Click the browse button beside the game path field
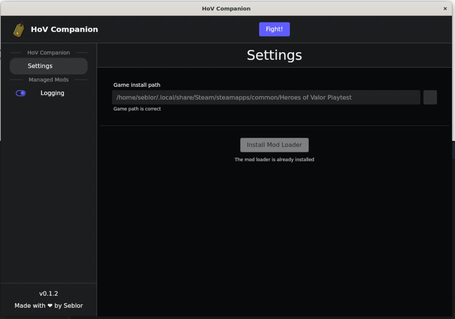Viewport: 455px width, 319px height. tap(430, 97)
